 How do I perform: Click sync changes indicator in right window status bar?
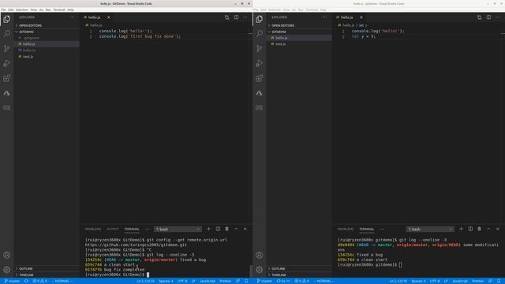pyautogui.click(x=283, y=281)
